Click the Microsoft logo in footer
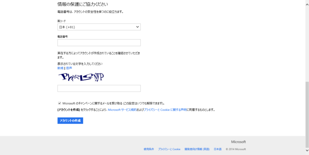309x155 pixels. tap(238, 142)
